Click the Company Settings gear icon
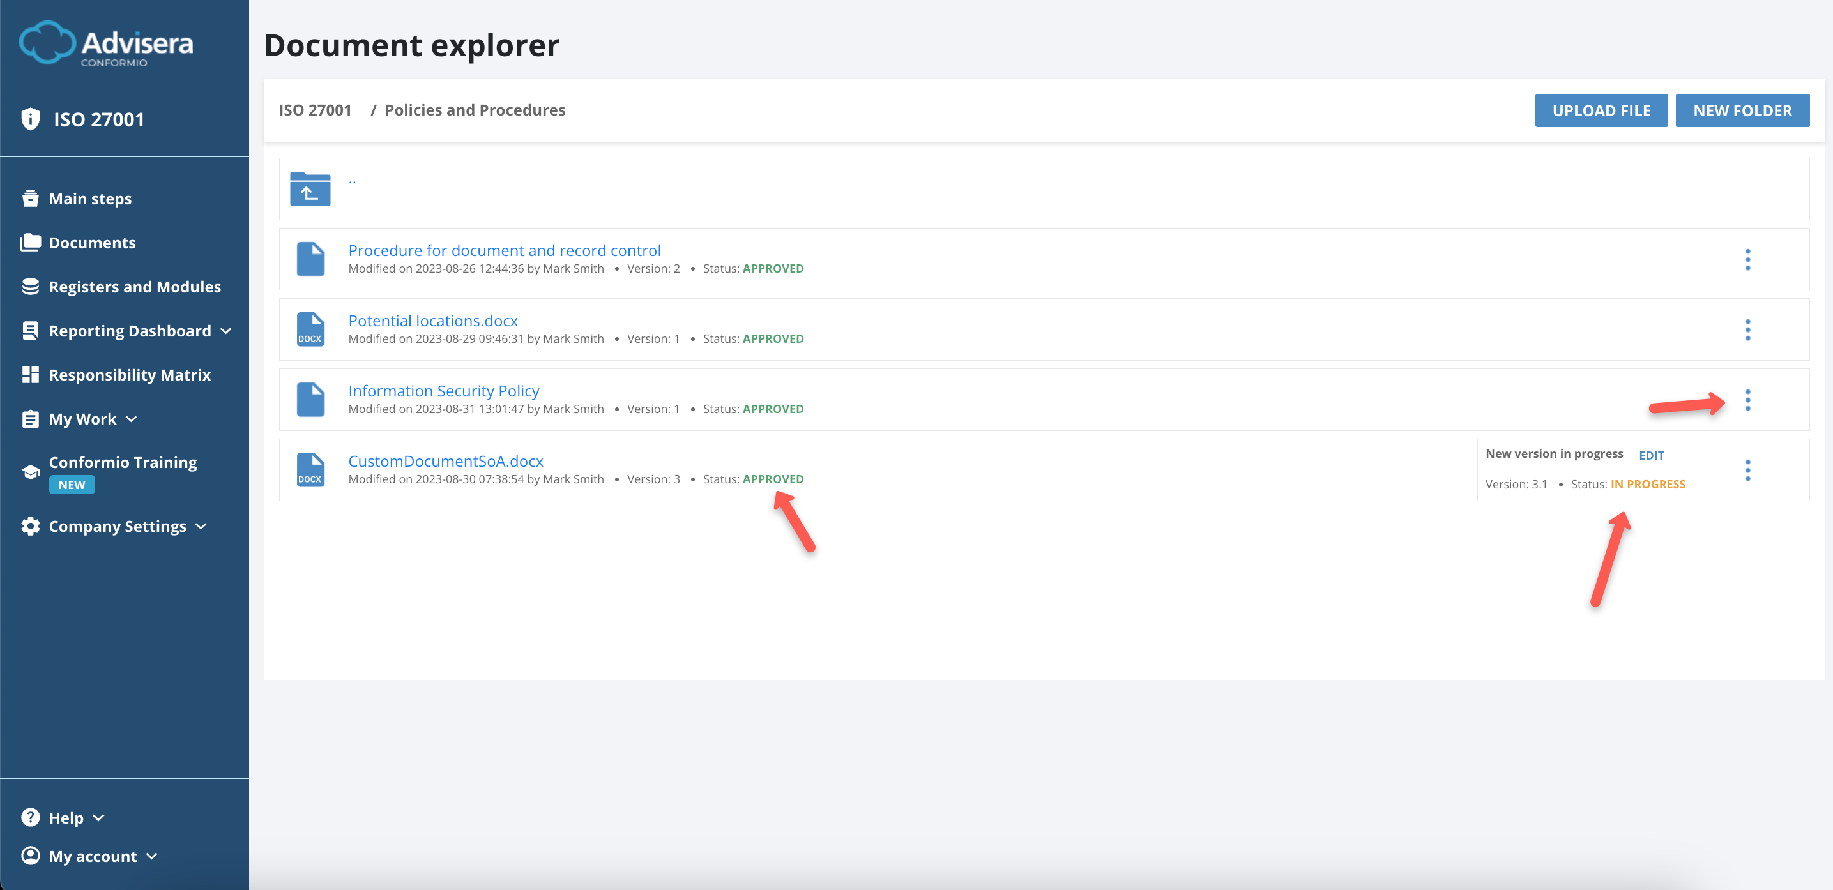 31,525
